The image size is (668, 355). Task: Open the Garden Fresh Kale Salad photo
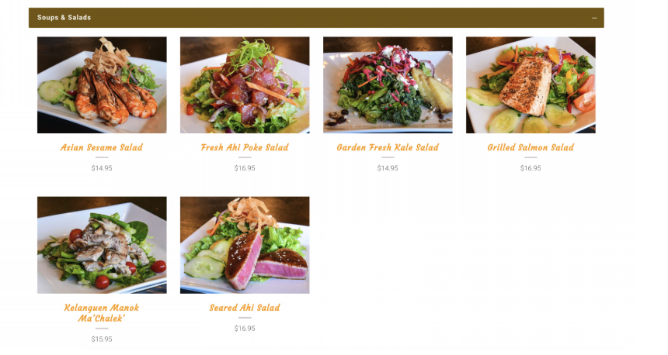388,85
